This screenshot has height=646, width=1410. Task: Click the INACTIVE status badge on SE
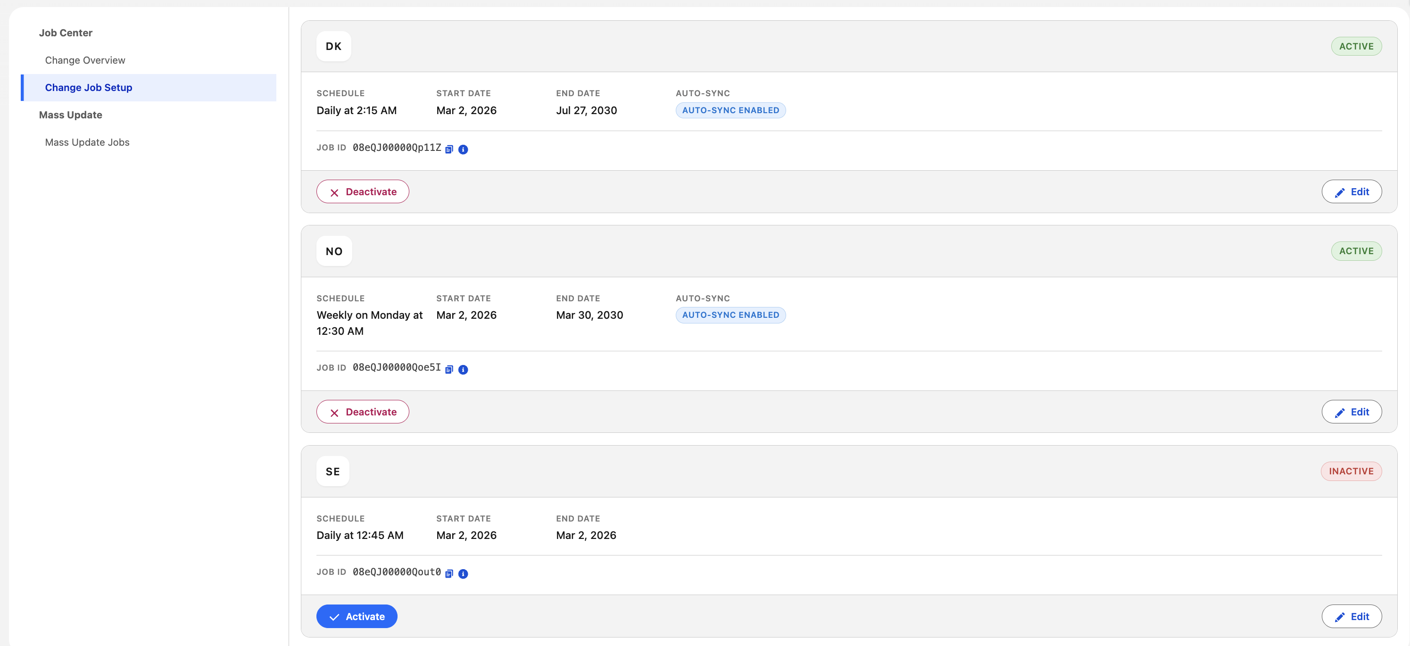[x=1351, y=472]
